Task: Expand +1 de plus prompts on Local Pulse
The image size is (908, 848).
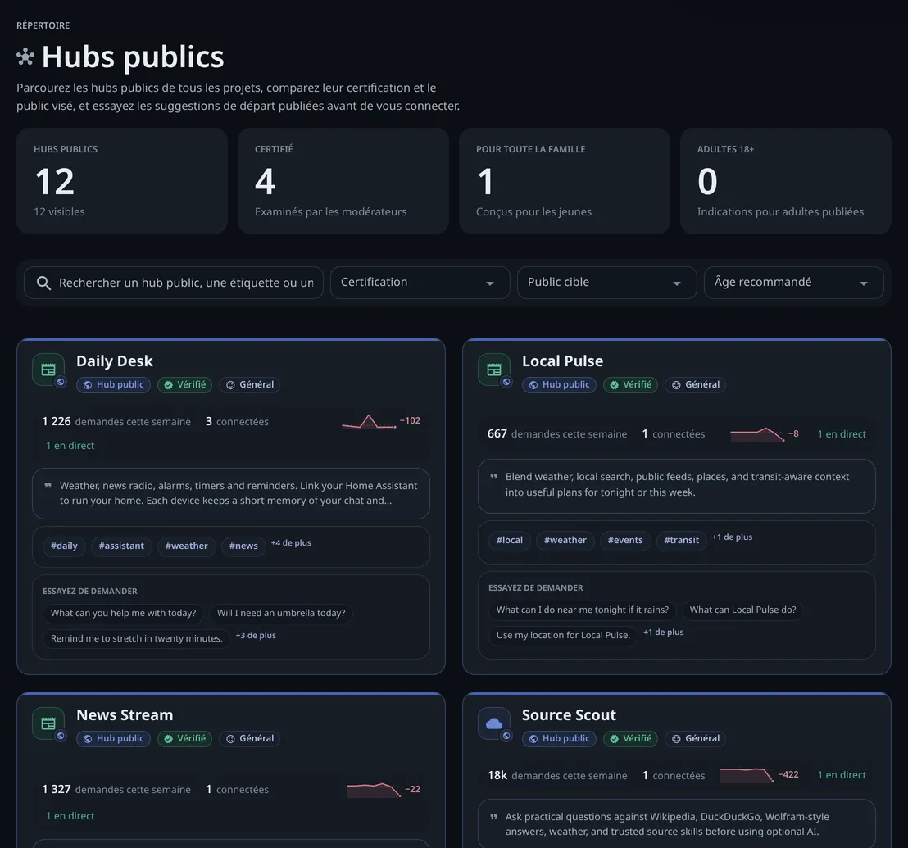Action: point(664,632)
